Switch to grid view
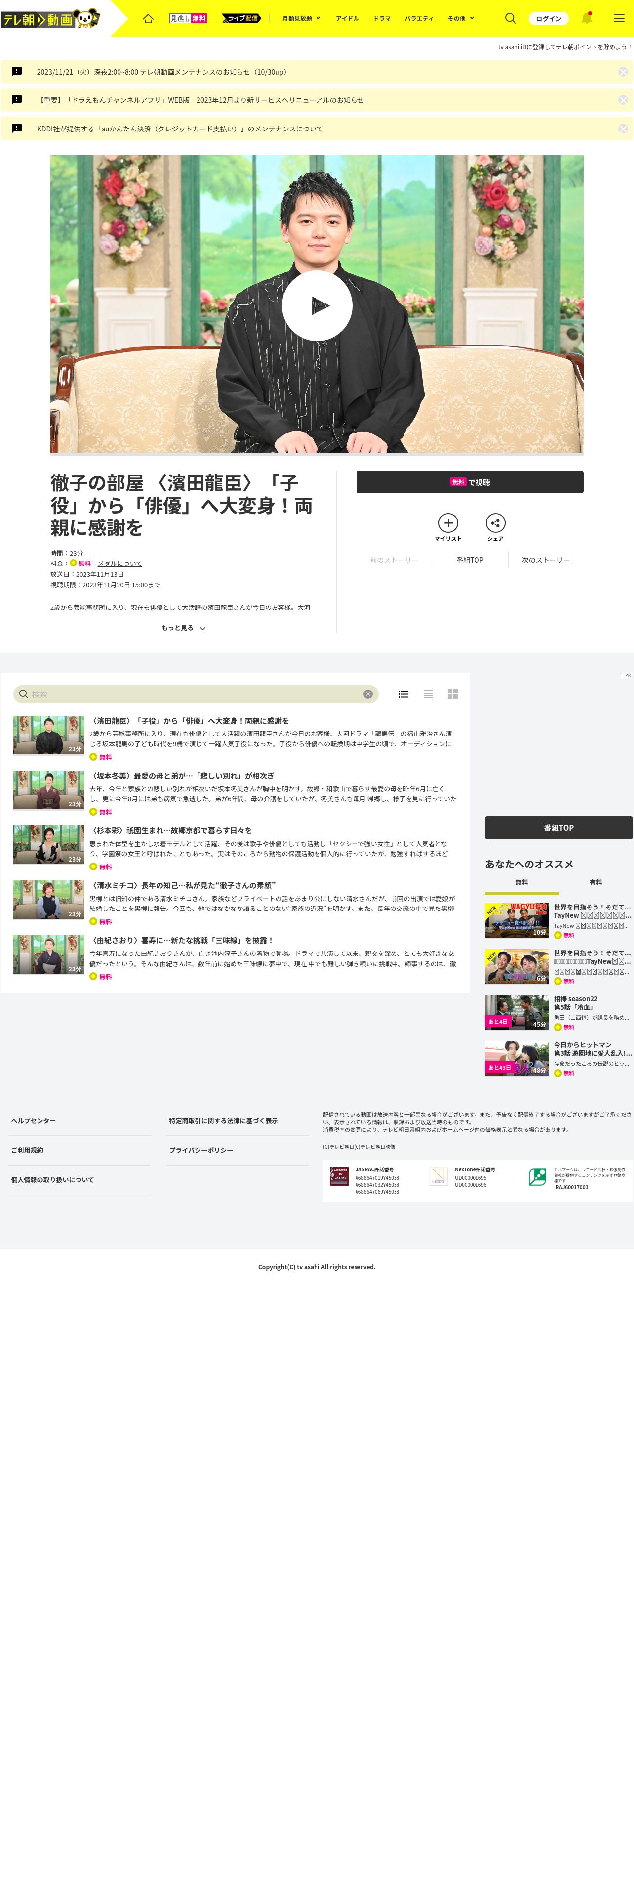The width and height of the screenshot is (634, 1904). 452,694
